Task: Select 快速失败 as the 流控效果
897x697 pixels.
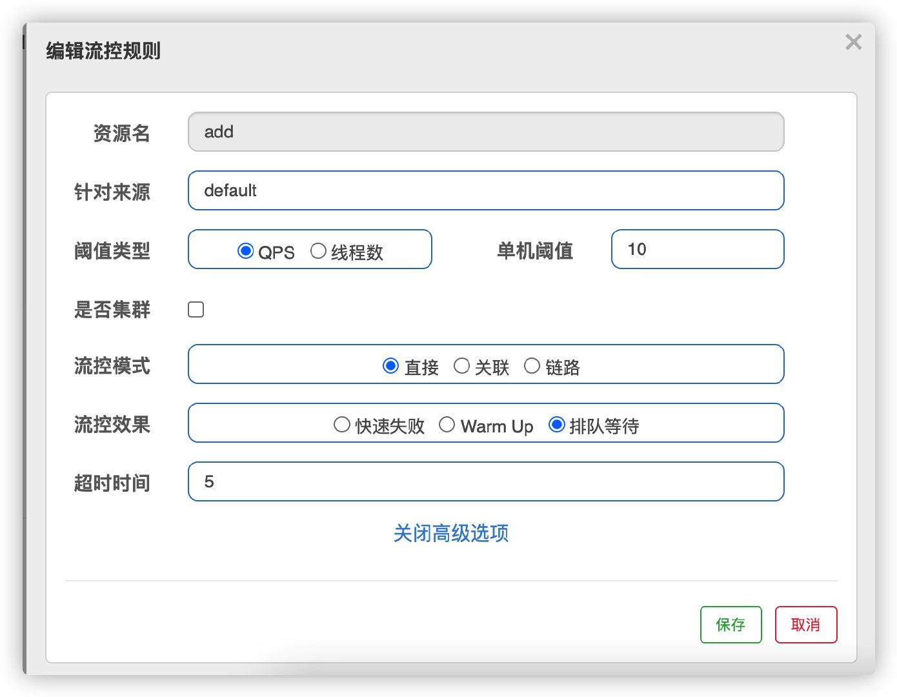Action: pos(342,425)
